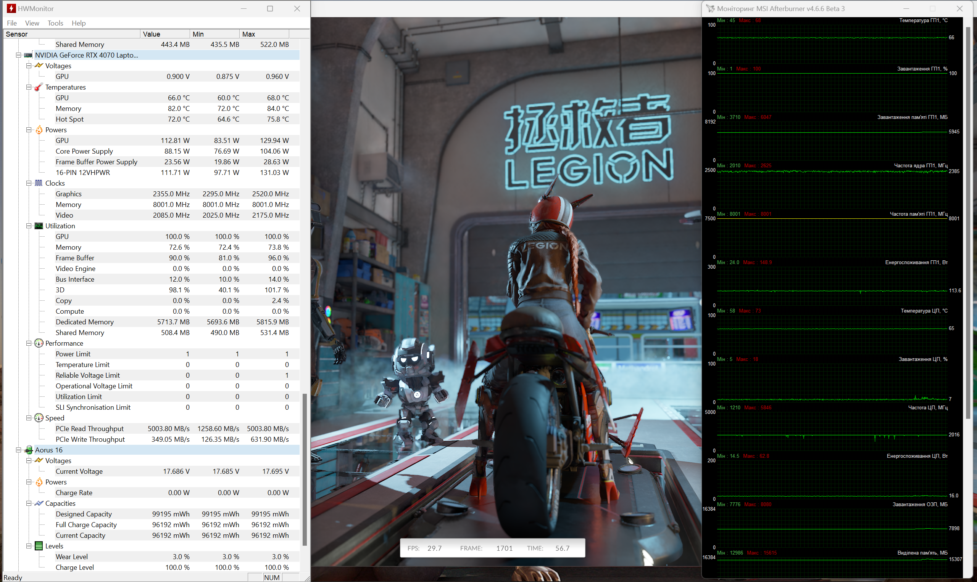The image size is (977, 582).
Task: Collapse the Aorus 16 battery node
Action: [18, 450]
